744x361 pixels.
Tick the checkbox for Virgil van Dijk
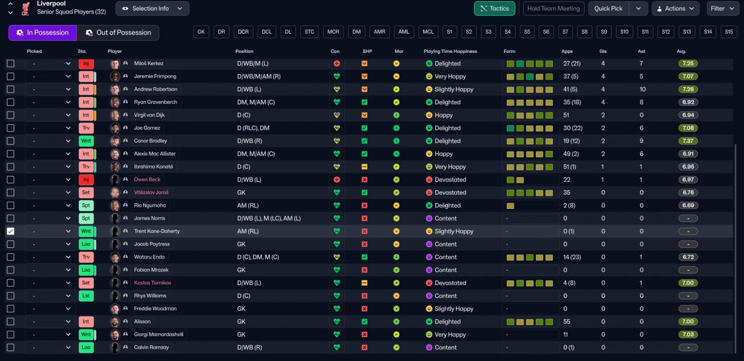(10, 115)
